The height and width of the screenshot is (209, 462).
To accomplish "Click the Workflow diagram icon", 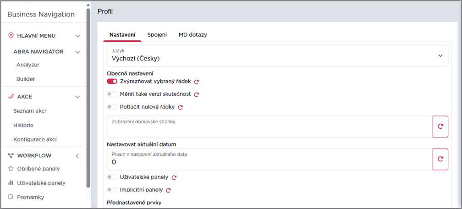I will [11, 155].
